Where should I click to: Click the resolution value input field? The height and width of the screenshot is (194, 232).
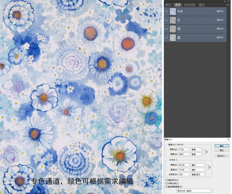(x=184, y=175)
